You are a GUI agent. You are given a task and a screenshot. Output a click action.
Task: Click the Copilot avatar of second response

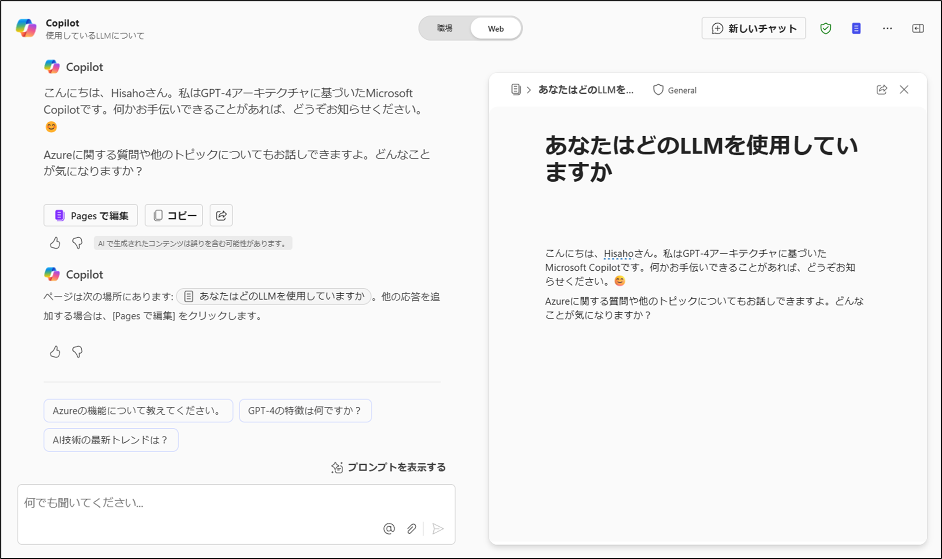(52, 274)
